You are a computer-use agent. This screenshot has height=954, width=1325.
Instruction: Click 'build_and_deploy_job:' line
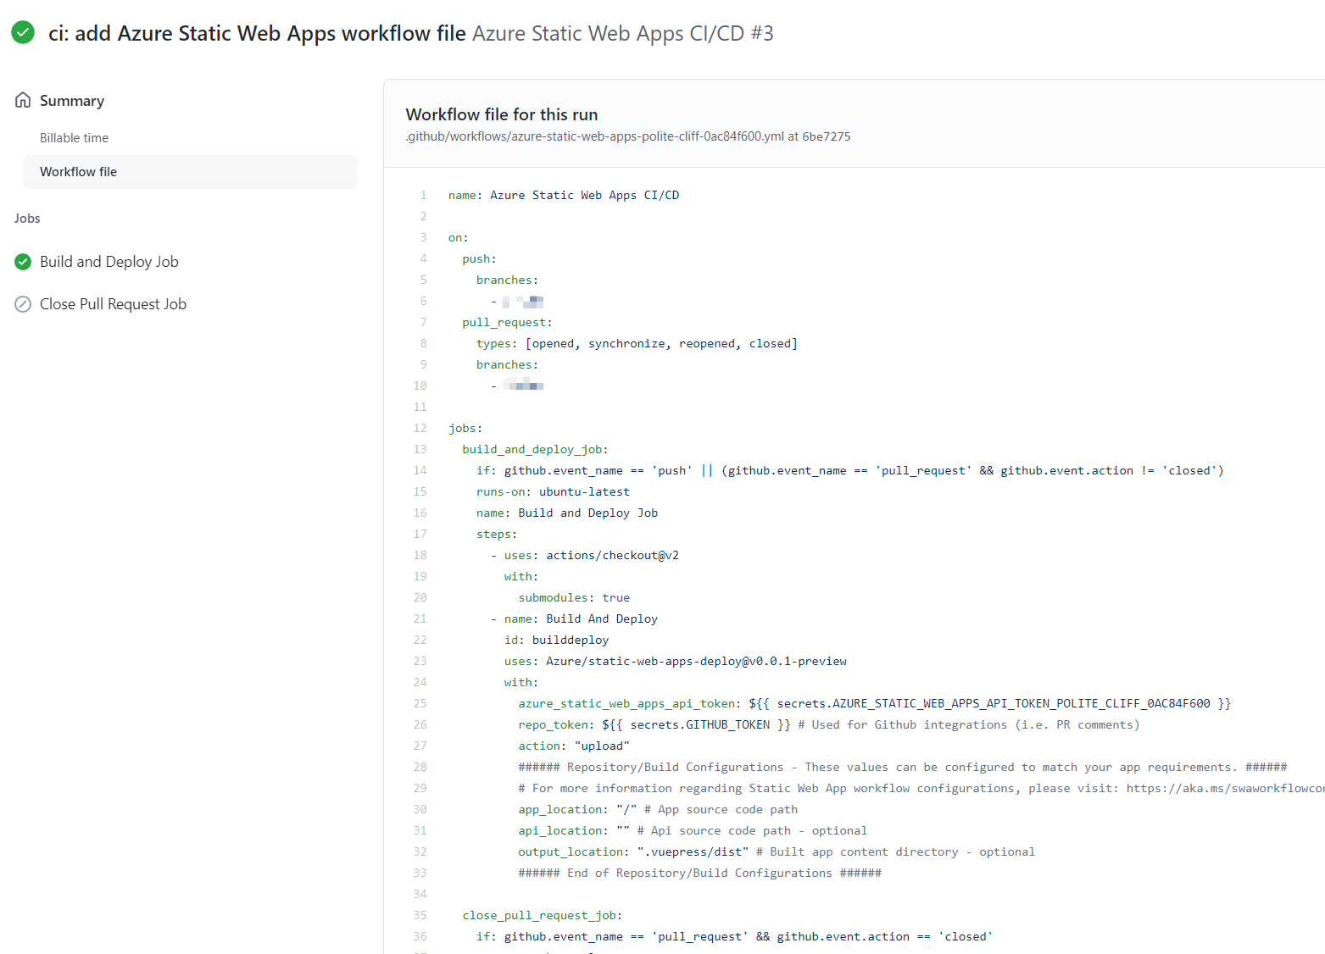point(535,449)
